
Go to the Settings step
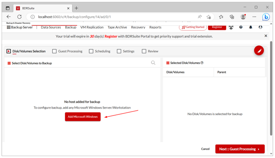[126, 51]
